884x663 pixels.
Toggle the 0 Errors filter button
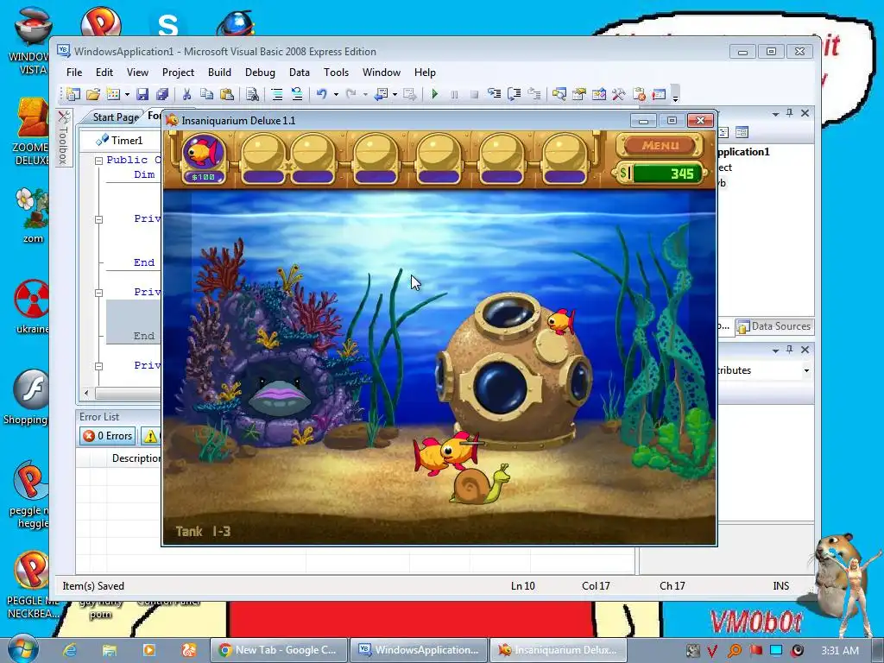(108, 436)
